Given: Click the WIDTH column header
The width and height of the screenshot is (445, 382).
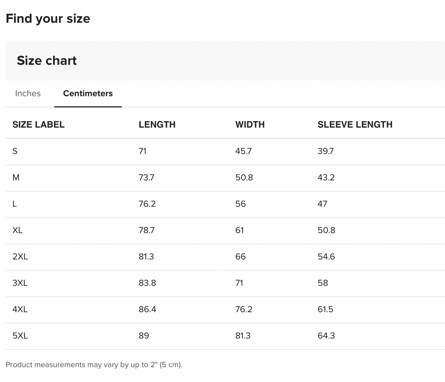Looking at the screenshot, I should pos(250,125).
